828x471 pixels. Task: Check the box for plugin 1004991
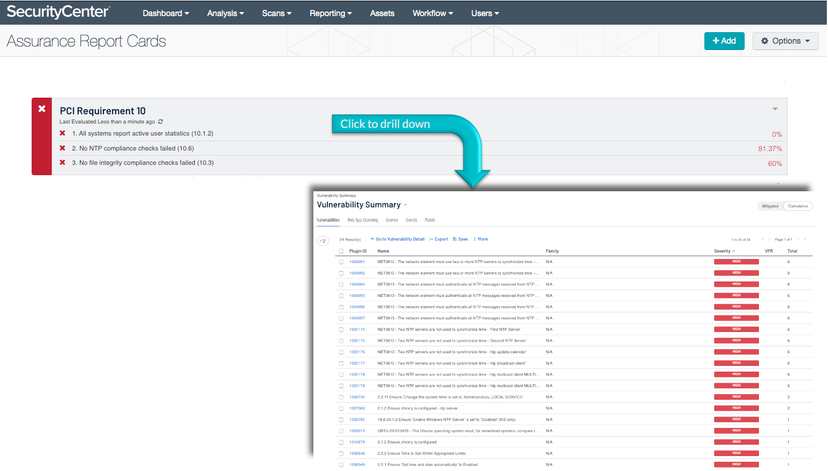point(341,262)
